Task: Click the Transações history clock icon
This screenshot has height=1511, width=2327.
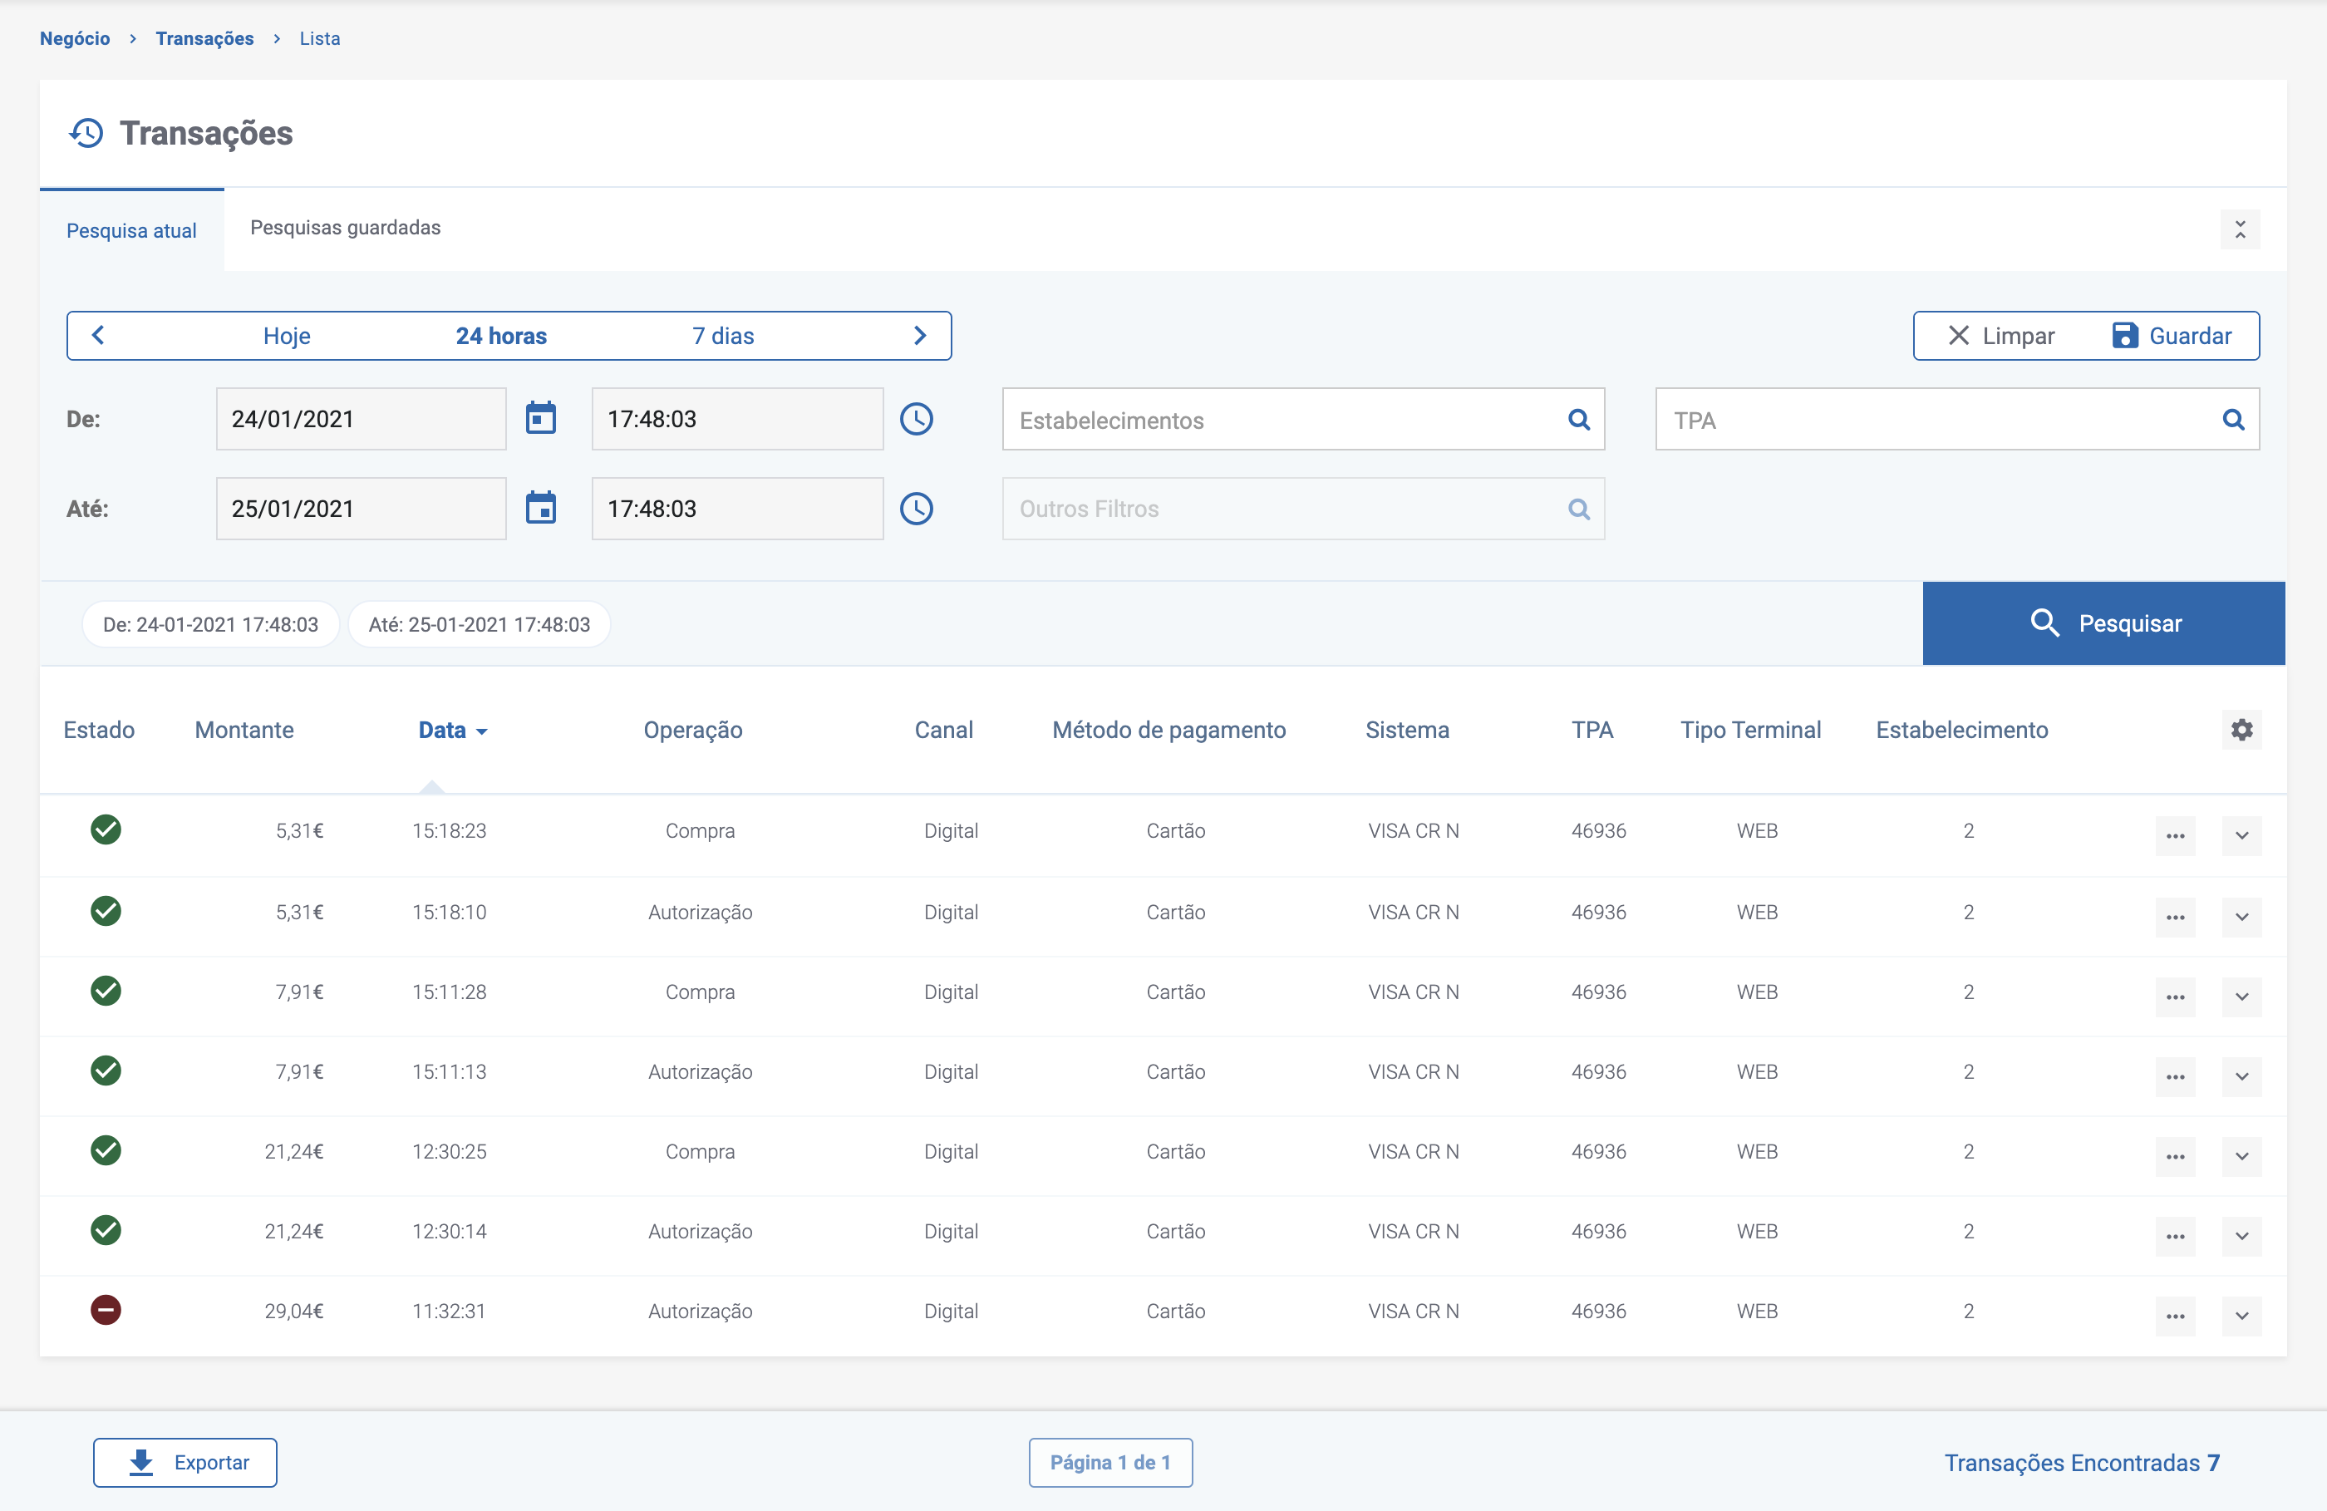Action: pos(86,133)
